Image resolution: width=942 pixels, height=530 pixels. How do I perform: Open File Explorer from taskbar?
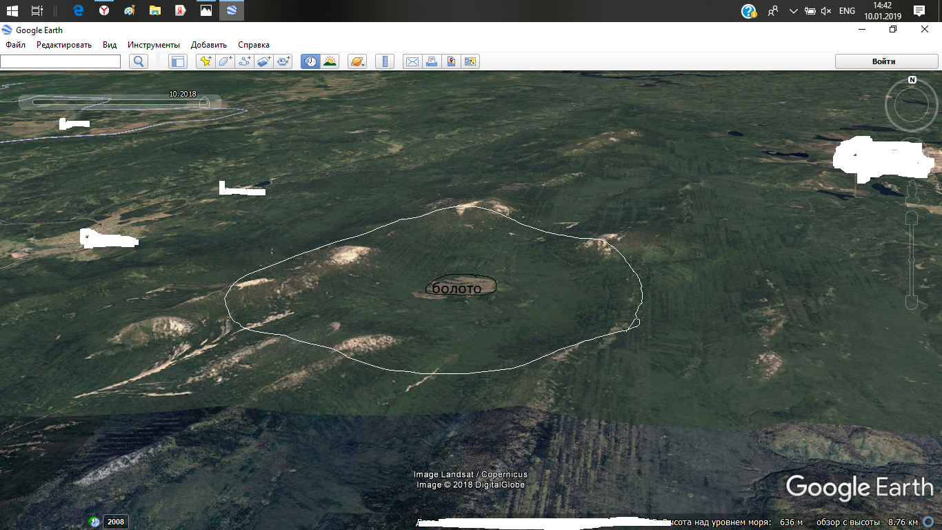click(154, 10)
